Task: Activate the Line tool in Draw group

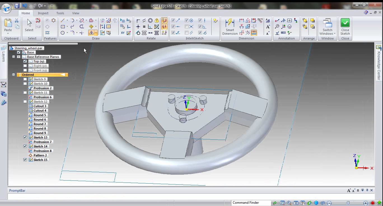Action: [63, 20]
